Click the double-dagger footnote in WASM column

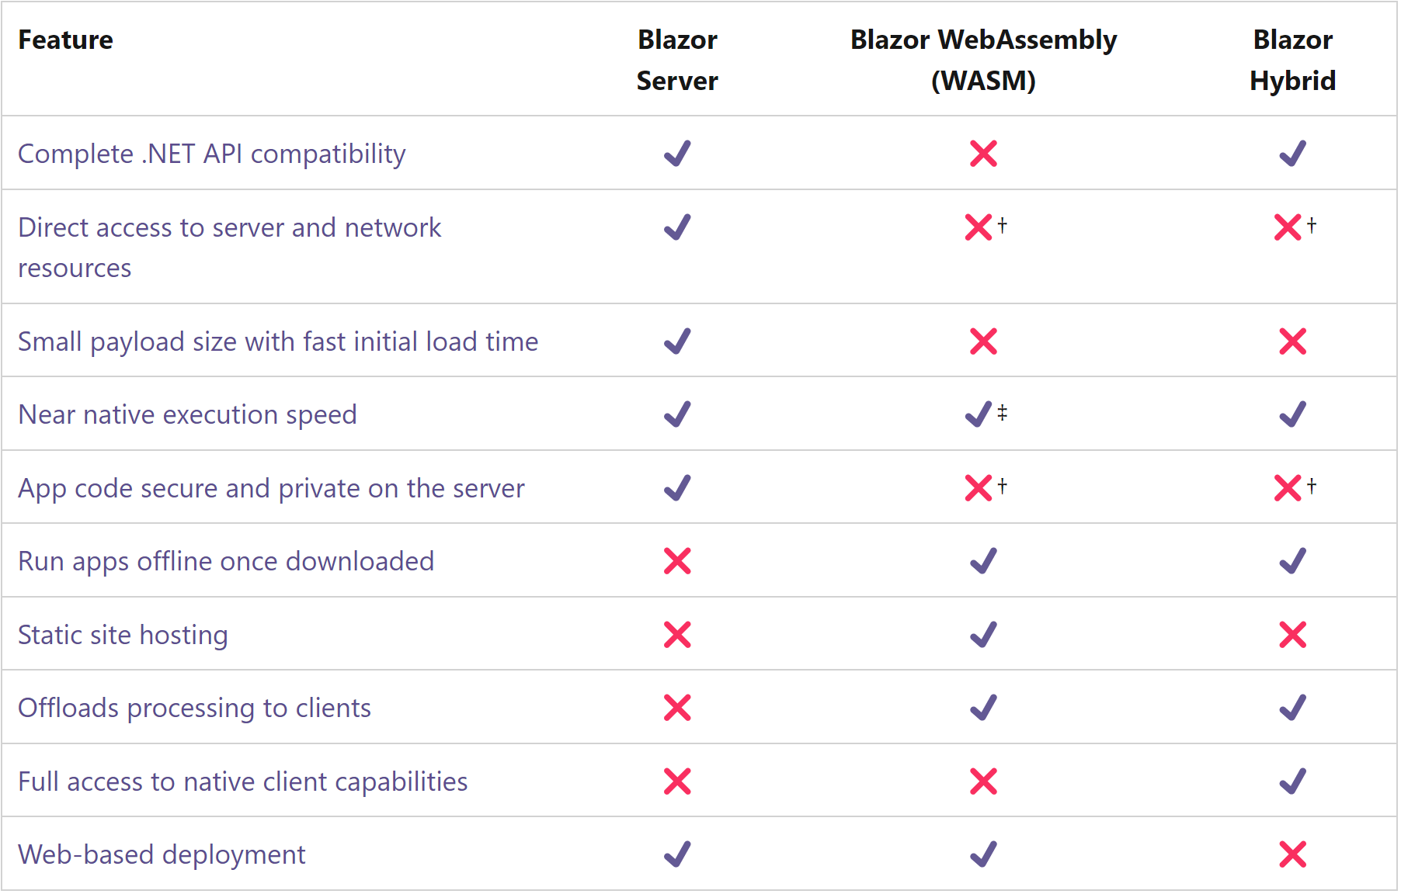click(1002, 412)
